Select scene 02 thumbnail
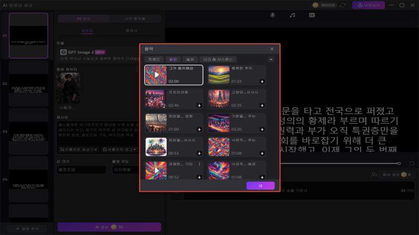Viewport: 419px width, 235px height. (29, 84)
